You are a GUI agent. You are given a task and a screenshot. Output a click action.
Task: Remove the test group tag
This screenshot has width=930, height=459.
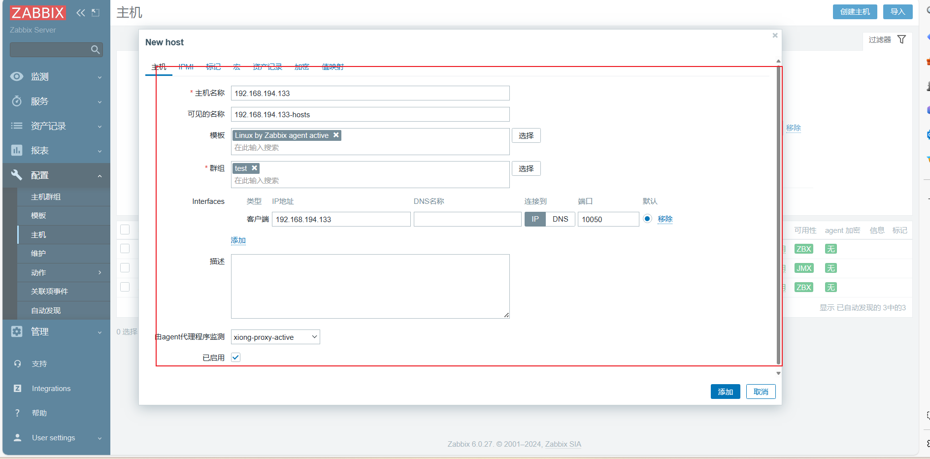pyautogui.click(x=254, y=168)
